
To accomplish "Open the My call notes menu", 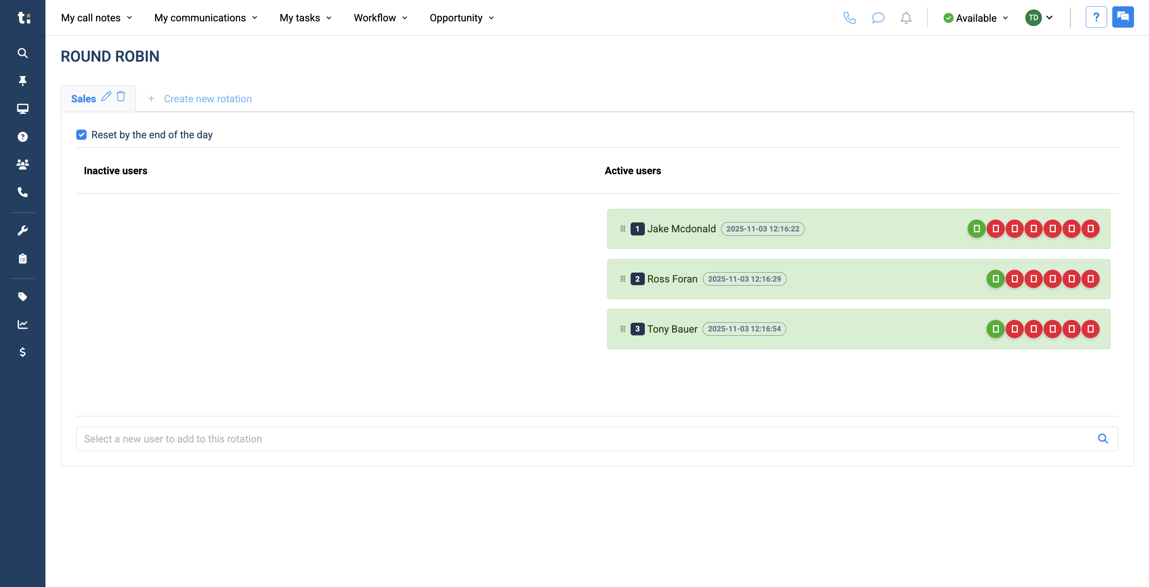I will (x=96, y=18).
